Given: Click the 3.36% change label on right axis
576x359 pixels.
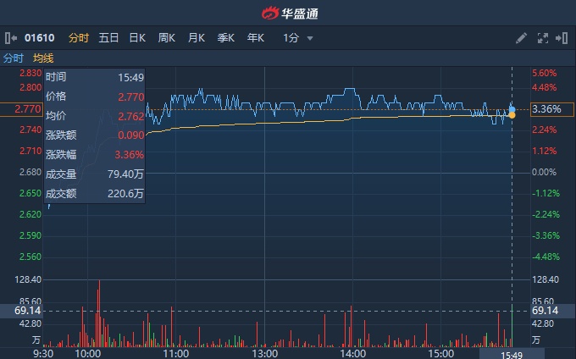Looking at the screenshot, I should point(546,109).
